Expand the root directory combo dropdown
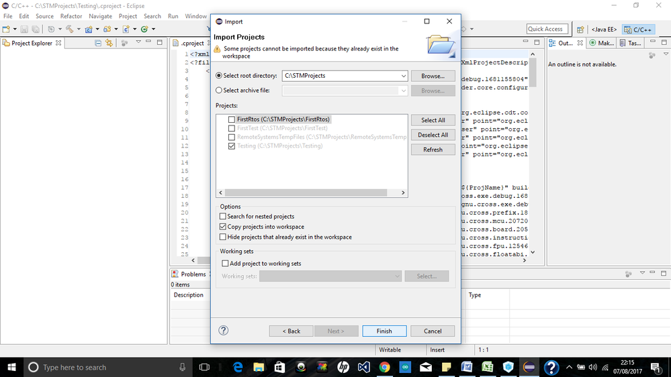Screen dimensions: 671x377 pos(403,76)
